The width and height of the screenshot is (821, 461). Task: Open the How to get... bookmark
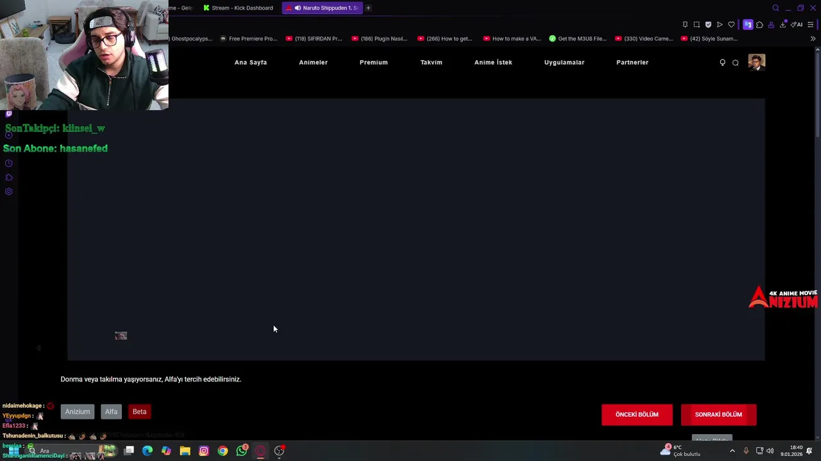click(x=444, y=38)
